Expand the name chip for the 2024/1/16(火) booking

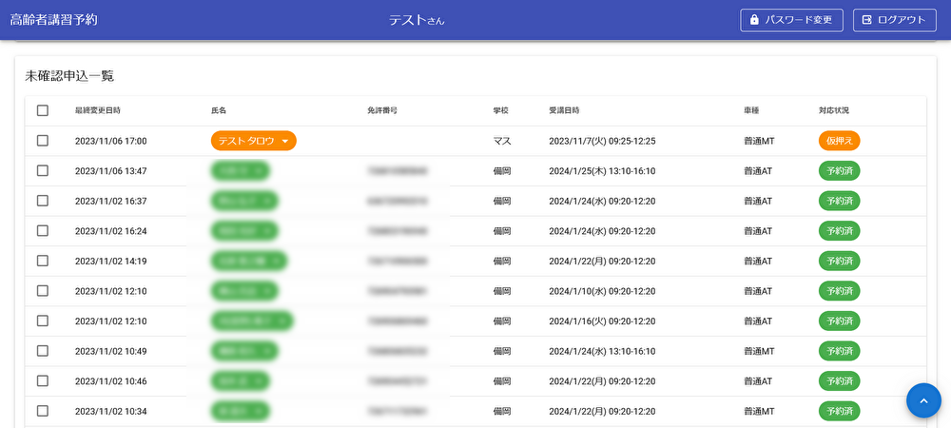pyautogui.click(x=282, y=321)
